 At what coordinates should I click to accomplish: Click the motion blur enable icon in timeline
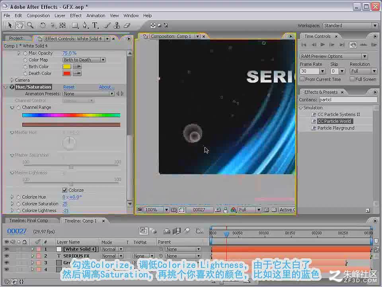click(187, 231)
